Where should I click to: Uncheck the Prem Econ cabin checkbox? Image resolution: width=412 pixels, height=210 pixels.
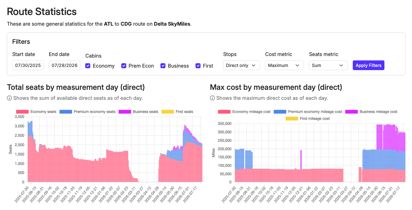coord(124,66)
